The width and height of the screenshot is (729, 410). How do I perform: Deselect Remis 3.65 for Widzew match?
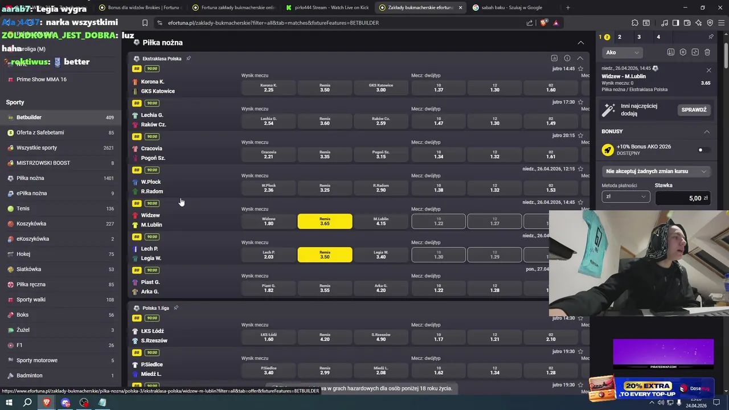(325, 221)
